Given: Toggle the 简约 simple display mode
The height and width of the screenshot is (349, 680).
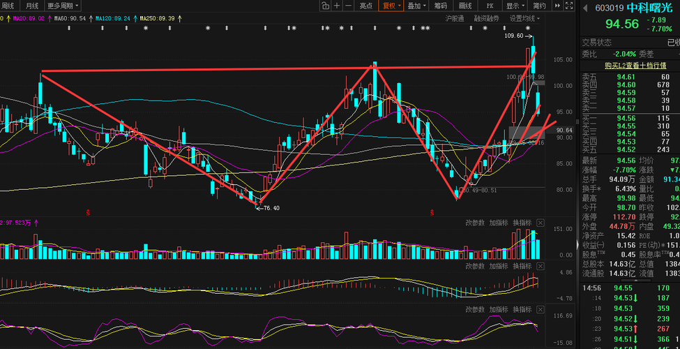Looking at the screenshot, I should (x=539, y=6).
